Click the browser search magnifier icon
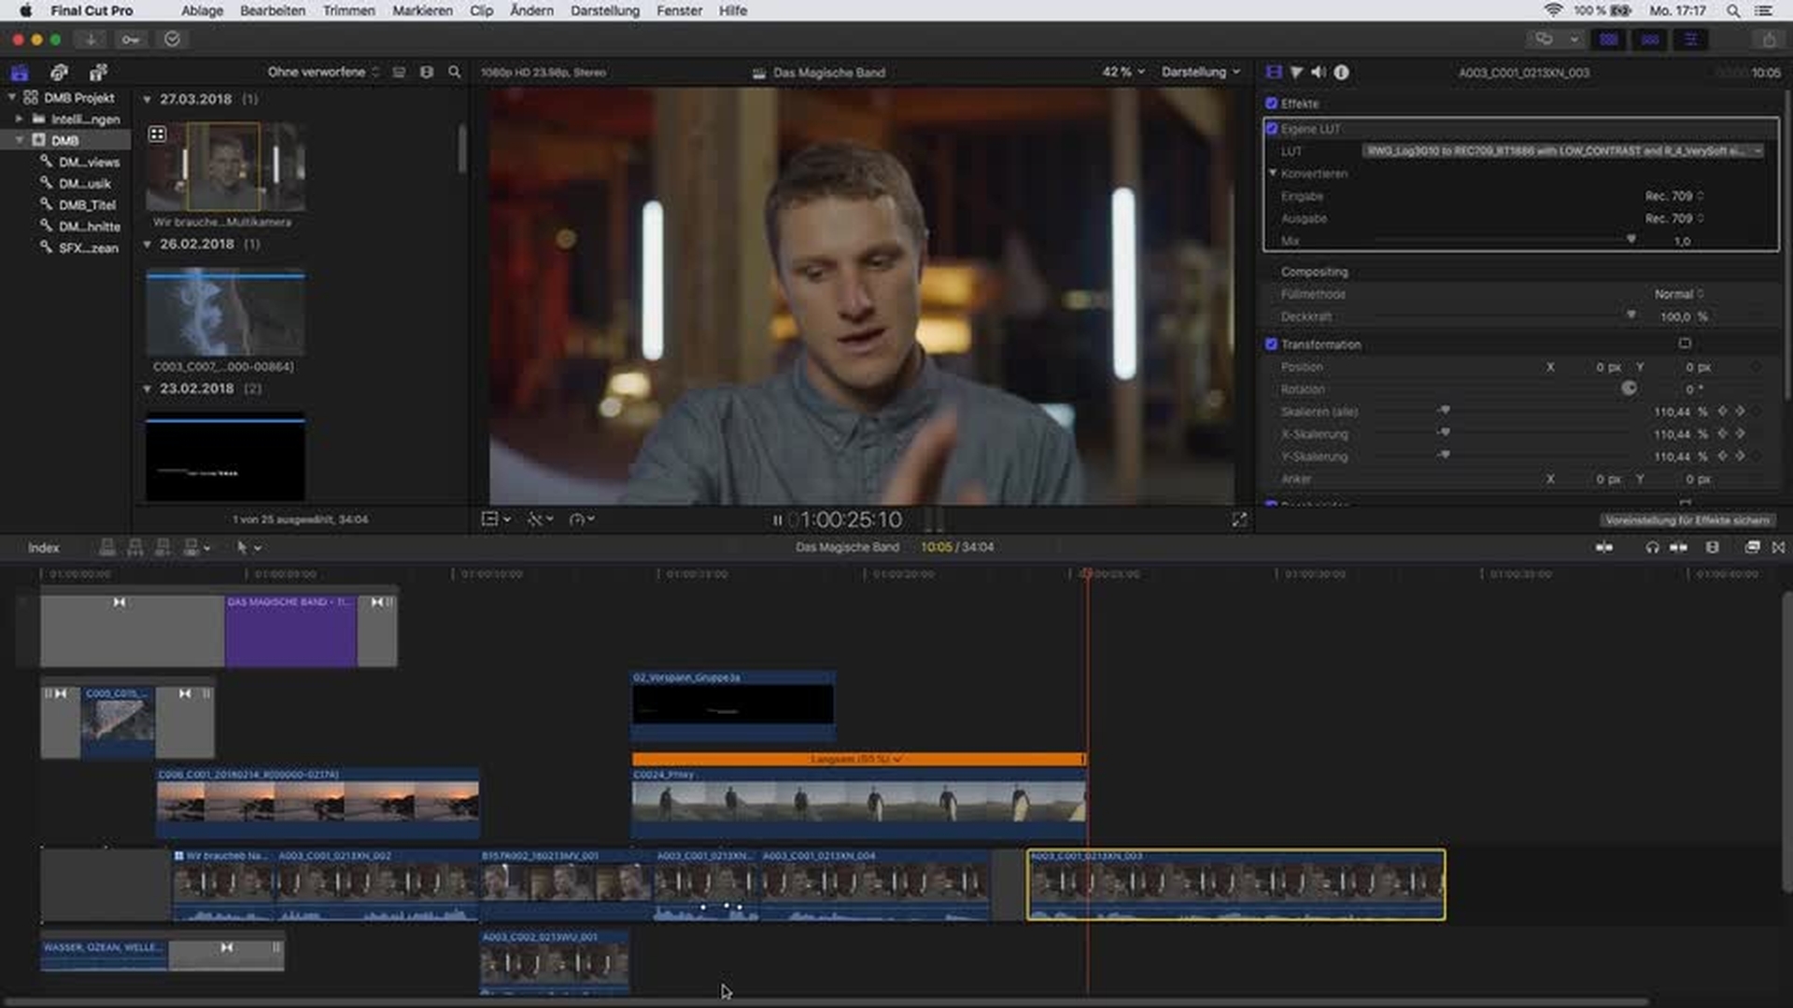Screen dimensions: 1793x1008 coord(455,72)
